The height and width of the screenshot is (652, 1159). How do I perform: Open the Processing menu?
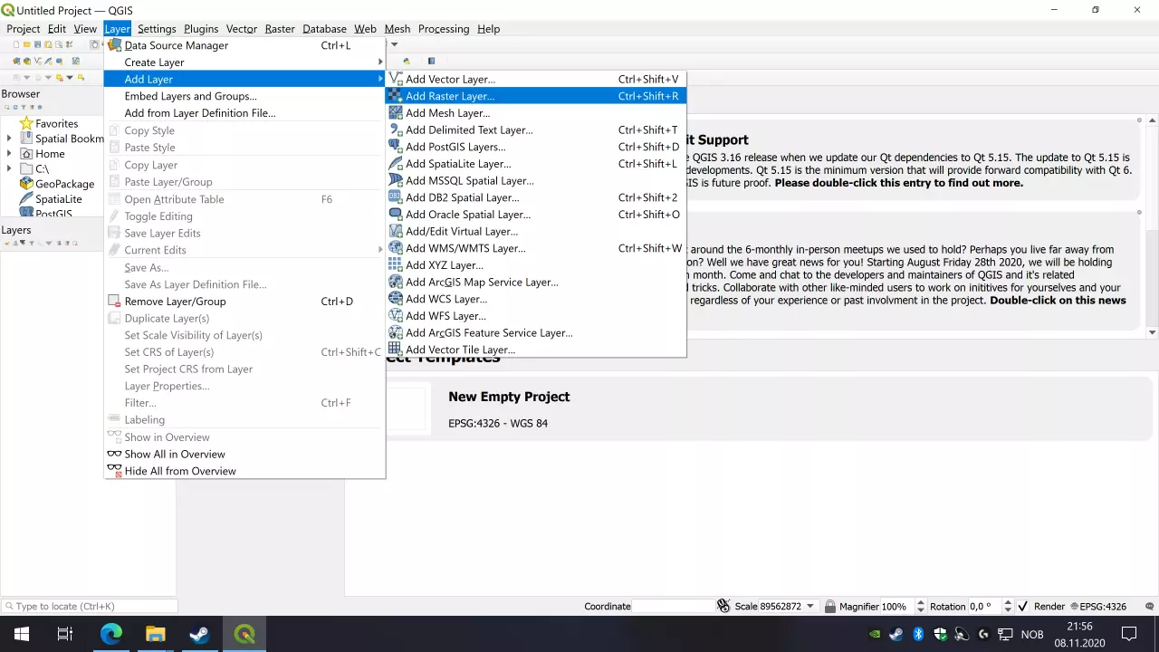[443, 29]
